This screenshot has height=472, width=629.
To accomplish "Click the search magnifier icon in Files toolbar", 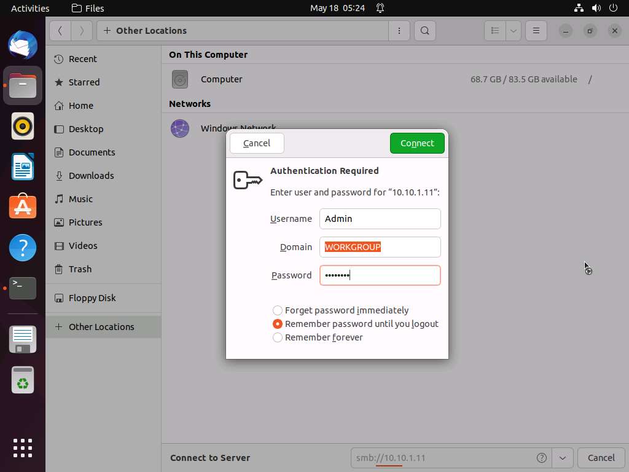I will coord(424,31).
